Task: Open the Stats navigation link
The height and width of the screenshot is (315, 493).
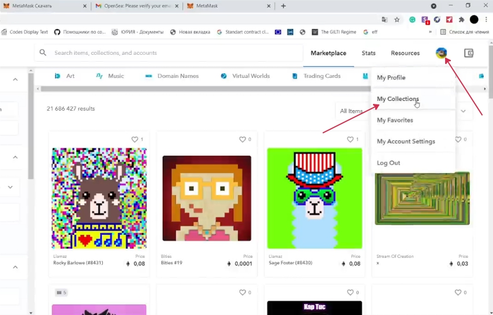Action: [368, 53]
